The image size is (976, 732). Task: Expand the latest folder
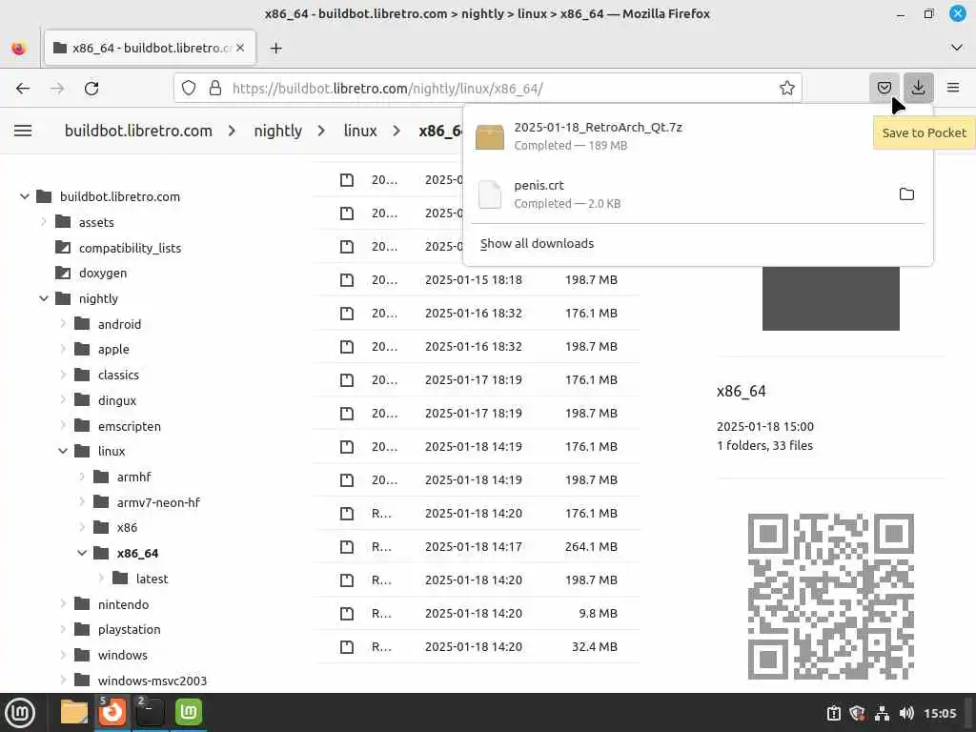(x=101, y=579)
